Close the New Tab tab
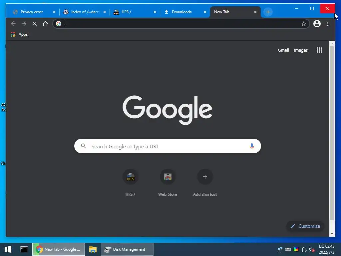341x256 pixels. (x=255, y=12)
